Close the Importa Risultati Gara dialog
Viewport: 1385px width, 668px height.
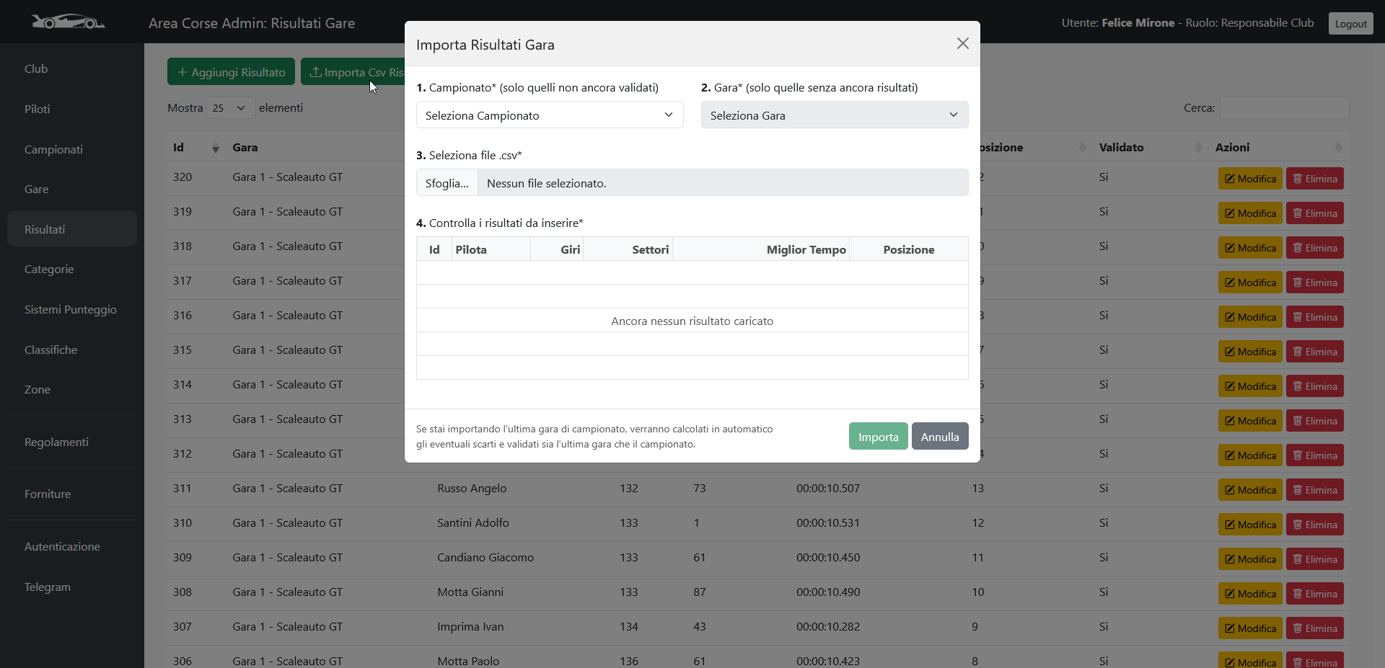[962, 44]
